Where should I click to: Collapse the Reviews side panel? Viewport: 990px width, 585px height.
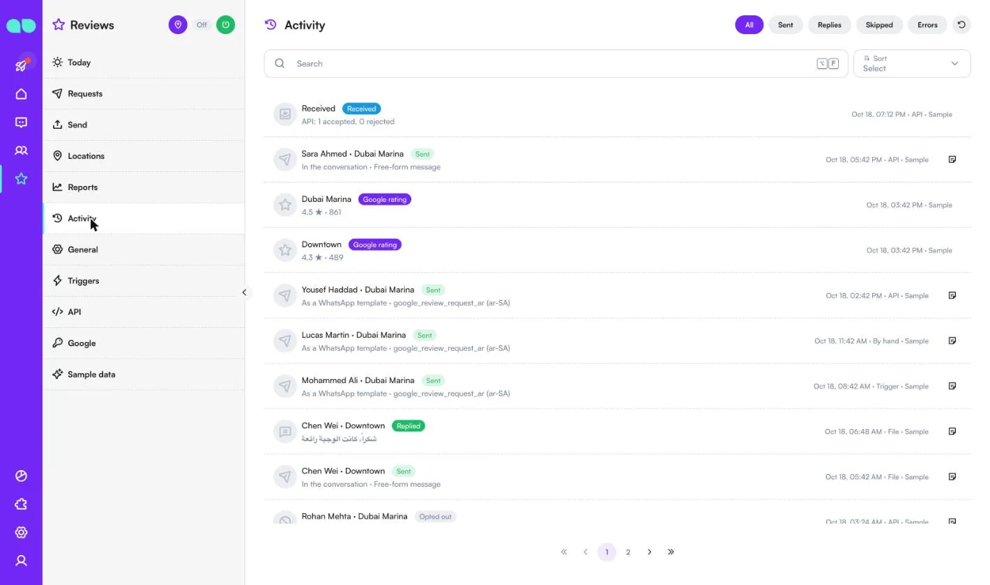pyautogui.click(x=244, y=292)
